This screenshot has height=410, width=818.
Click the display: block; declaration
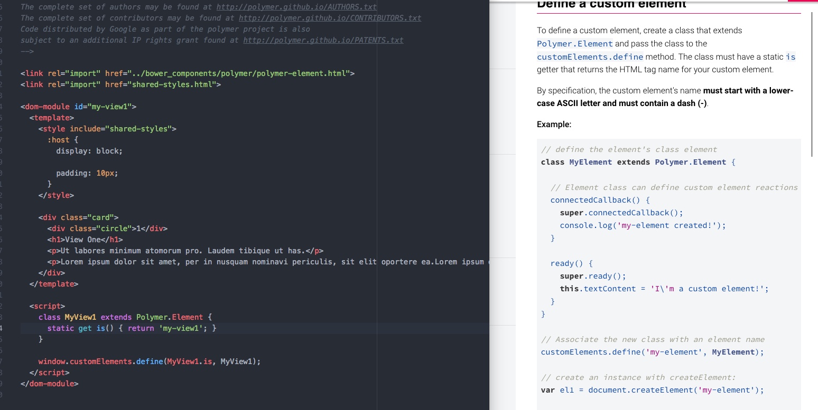(89, 151)
